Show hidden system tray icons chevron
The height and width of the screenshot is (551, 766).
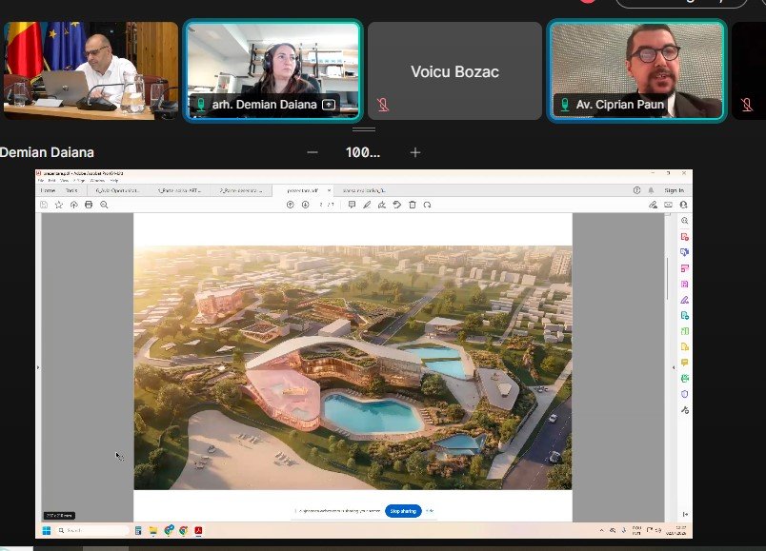coord(603,530)
